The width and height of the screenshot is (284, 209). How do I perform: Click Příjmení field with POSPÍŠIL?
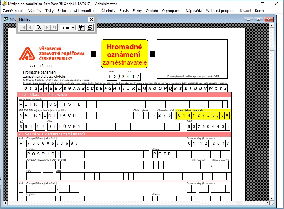tap(88, 154)
